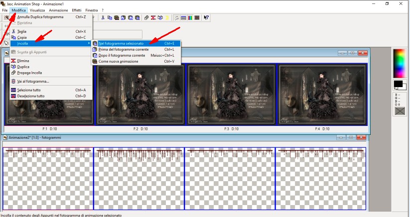The width and height of the screenshot is (410, 217).
Task: Select frame F:3 thumbnail in Animazione1
Action: pos(232,95)
